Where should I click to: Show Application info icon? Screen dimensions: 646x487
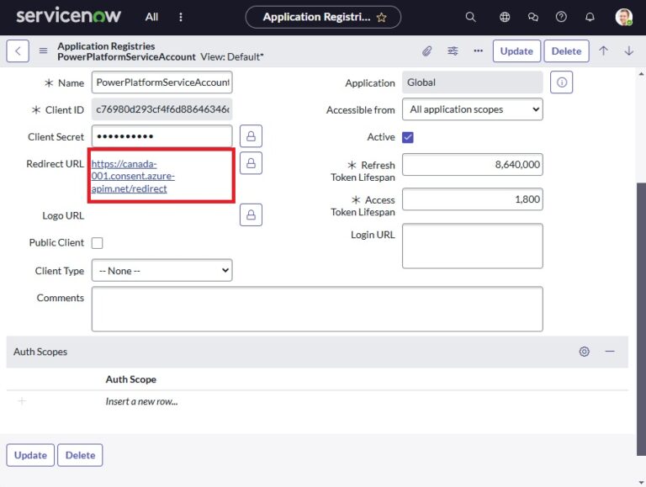point(562,82)
